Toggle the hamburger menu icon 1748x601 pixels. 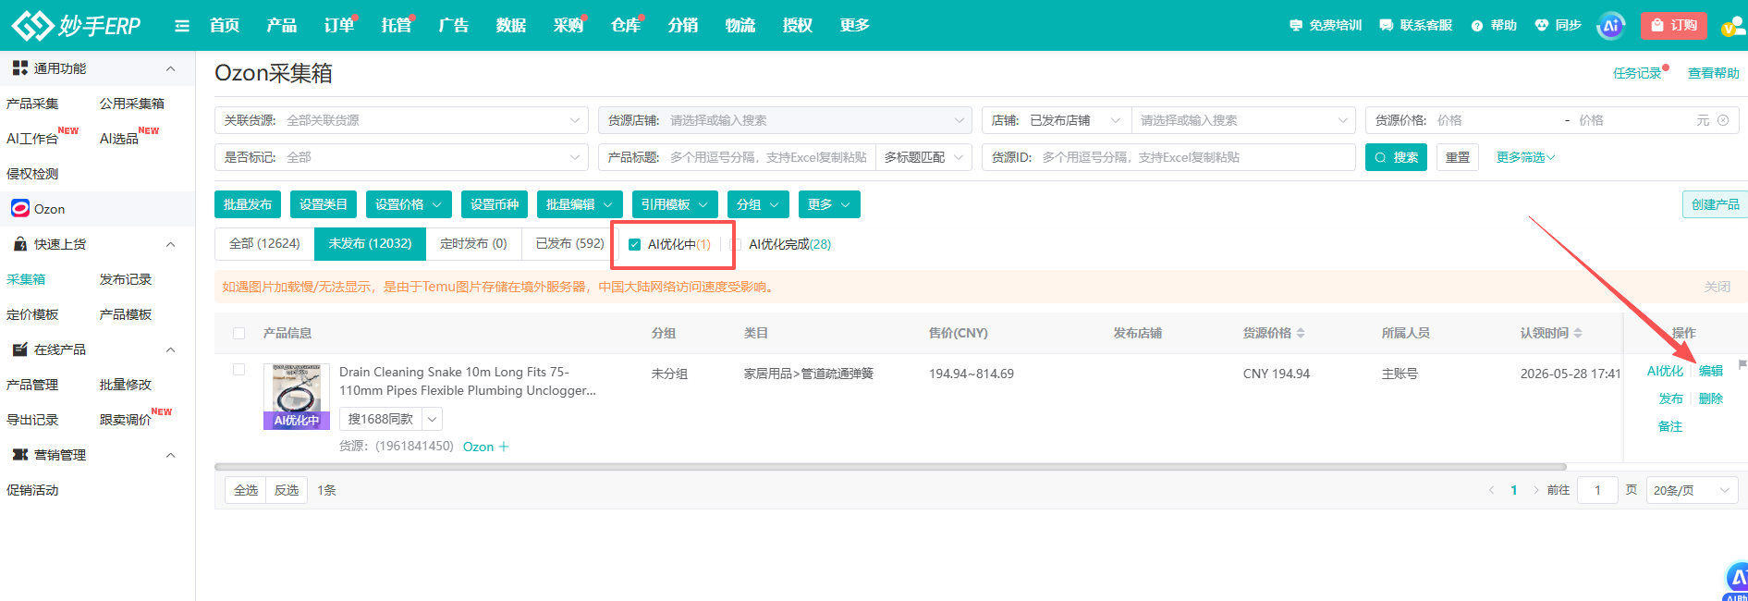[182, 26]
